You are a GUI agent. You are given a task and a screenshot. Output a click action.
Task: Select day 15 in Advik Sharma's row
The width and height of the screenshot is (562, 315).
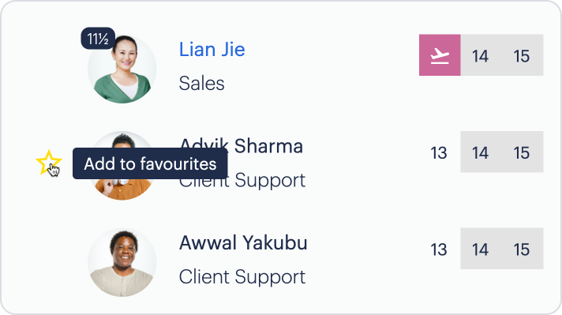(x=523, y=152)
